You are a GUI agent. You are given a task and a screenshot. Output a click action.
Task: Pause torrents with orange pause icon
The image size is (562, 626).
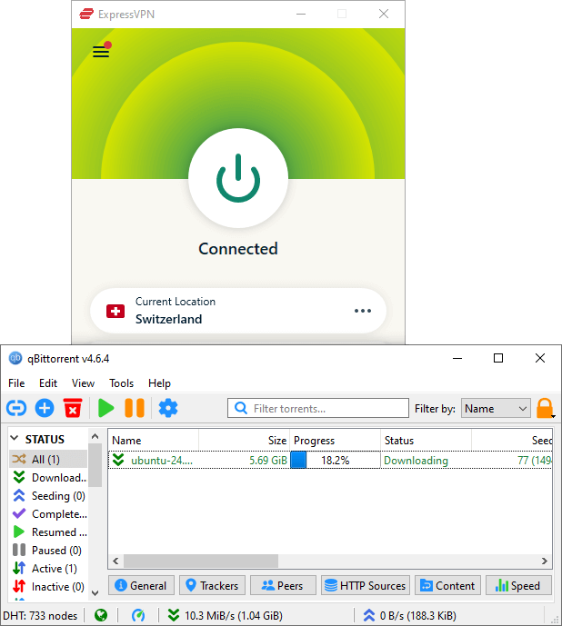135,408
